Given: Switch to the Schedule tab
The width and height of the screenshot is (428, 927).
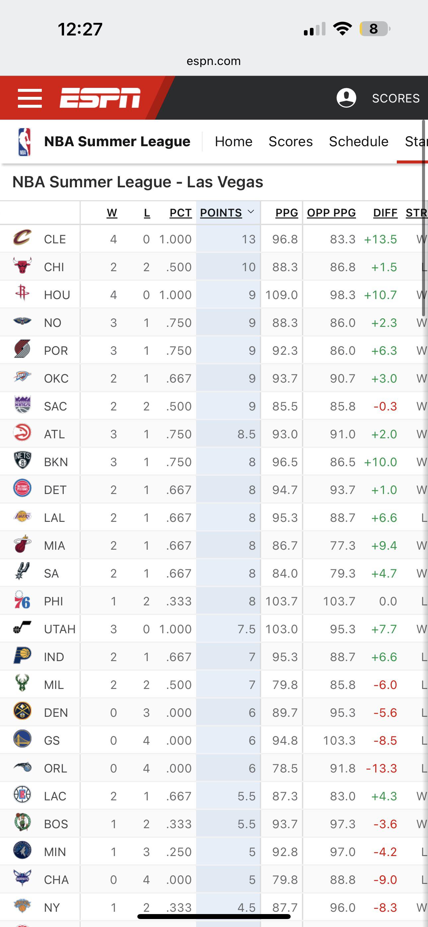Looking at the screenshot, I should [x=358, y=142].
